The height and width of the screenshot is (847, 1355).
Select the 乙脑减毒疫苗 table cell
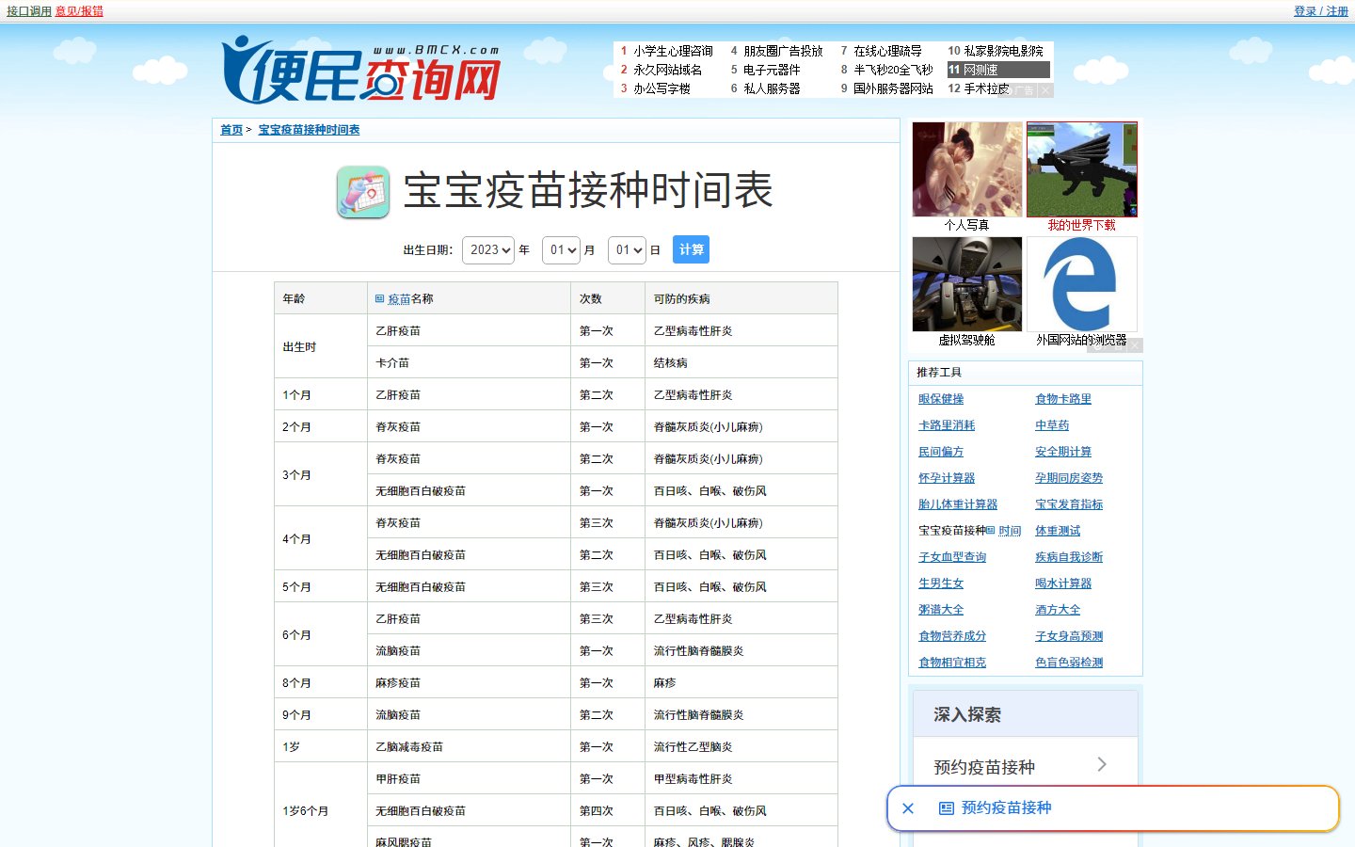coord(469,746)
